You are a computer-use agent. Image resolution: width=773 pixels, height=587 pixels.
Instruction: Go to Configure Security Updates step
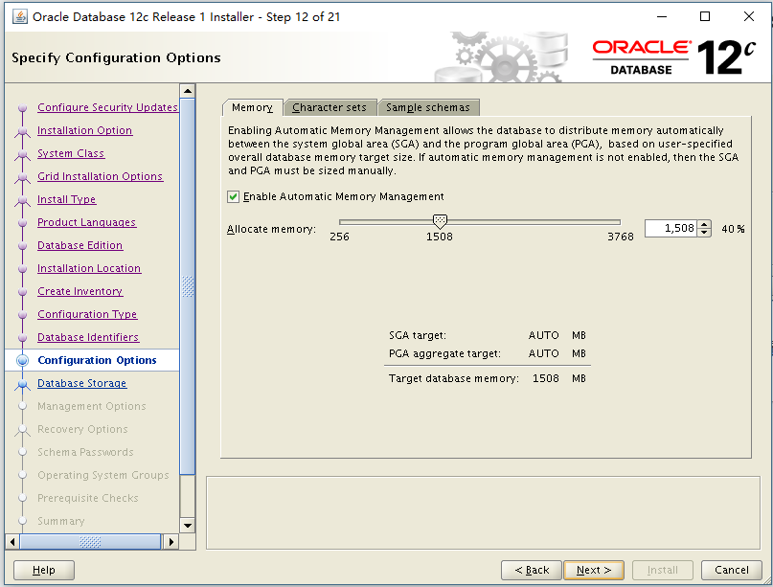tap(107, 107)
